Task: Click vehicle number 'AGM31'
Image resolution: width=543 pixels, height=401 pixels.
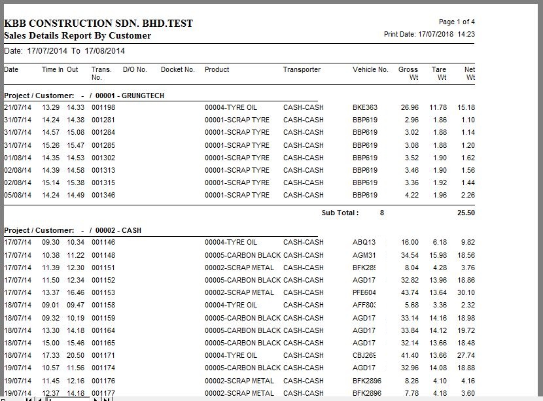Action: click(x=364, y=256)
